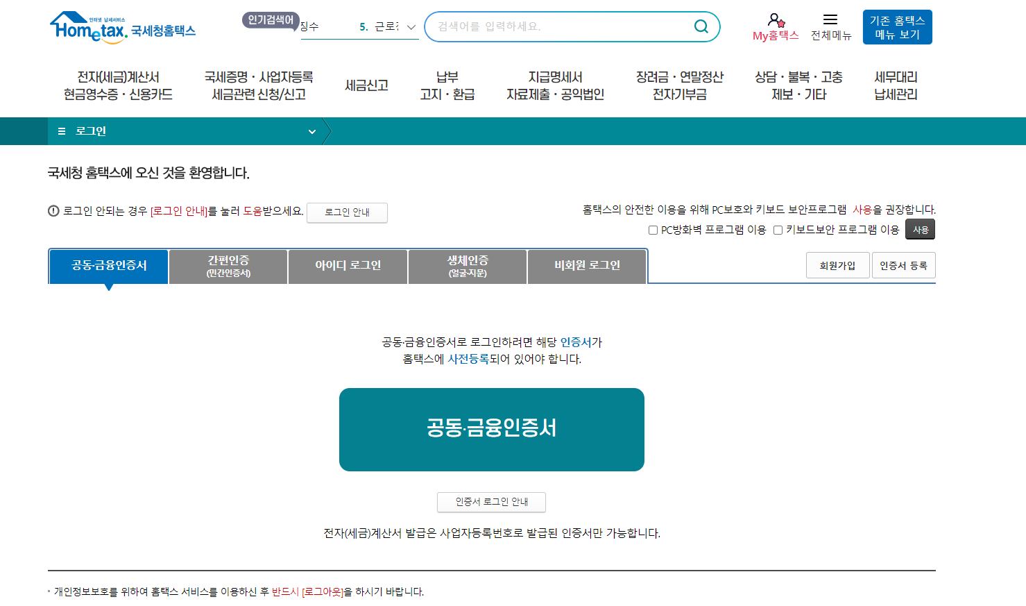Click the Hometax logo
1026x606 pixels.
pos(122,28)
